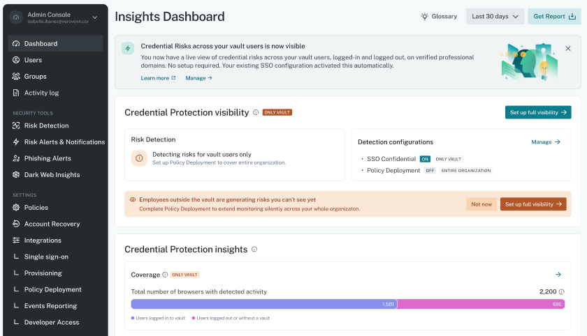Click the purple logged-in users bar segment
The height and width of the screenshot is (336, 587).
click(263, 304)
